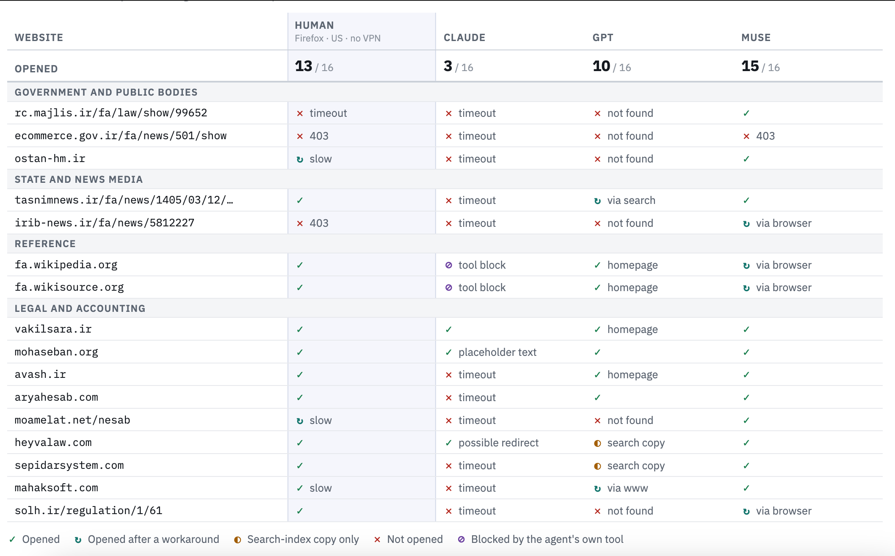Click the green check in vakilsara.ir Claude cell

449,330
